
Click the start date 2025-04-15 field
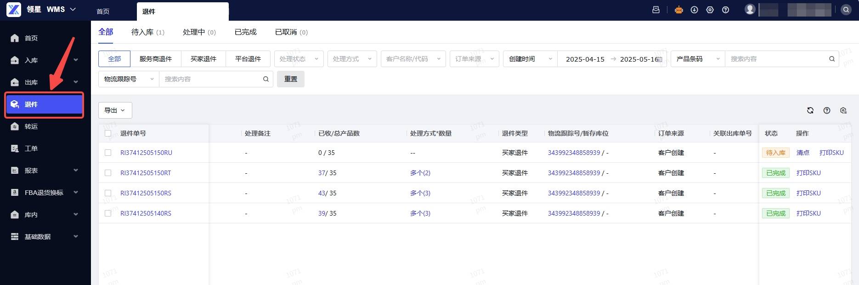point(585,59)
